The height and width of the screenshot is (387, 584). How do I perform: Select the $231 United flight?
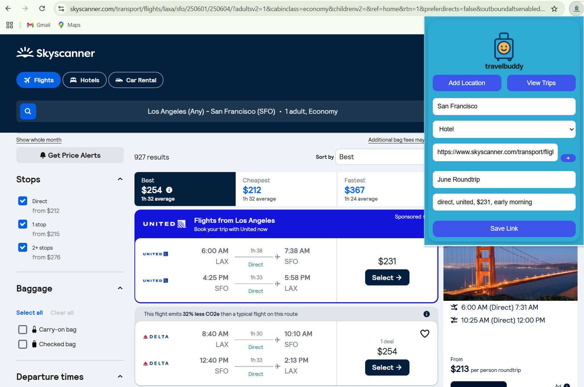(387, 278)
